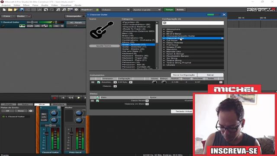The image size is (277, 156).
Task: Click the Rewind transport button
Action: point(71,97)
